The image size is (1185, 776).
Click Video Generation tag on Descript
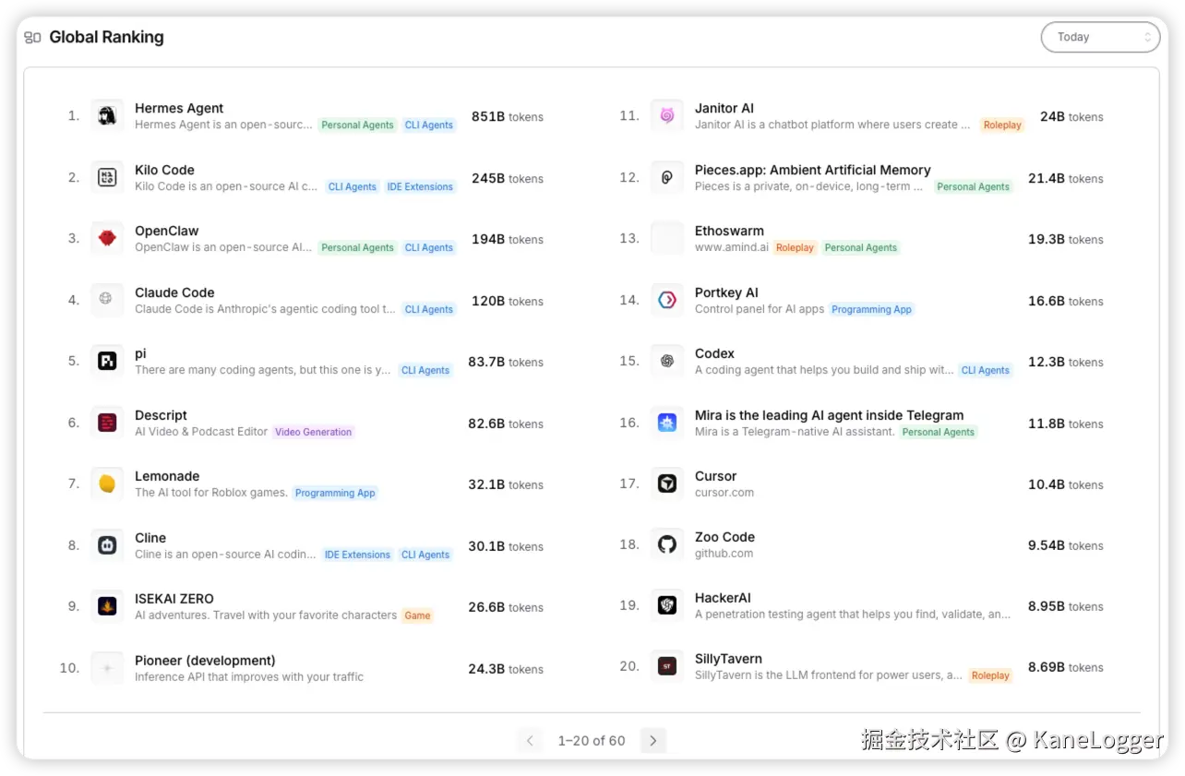coord(314,432)
